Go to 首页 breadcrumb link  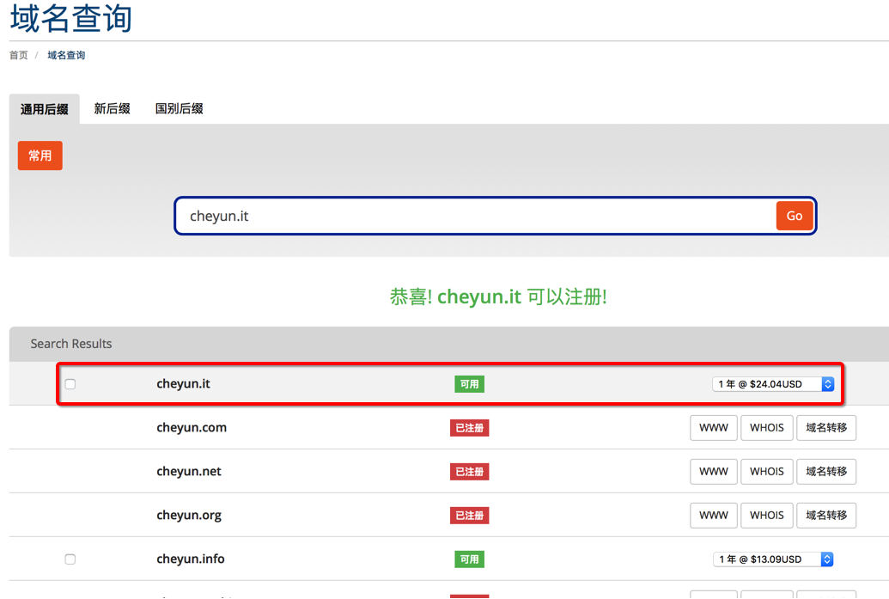pos(19,55)
